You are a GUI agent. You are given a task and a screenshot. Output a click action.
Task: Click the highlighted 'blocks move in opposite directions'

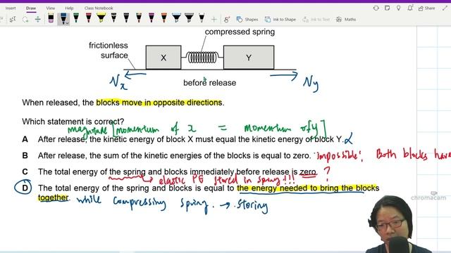tap(159, 103)
